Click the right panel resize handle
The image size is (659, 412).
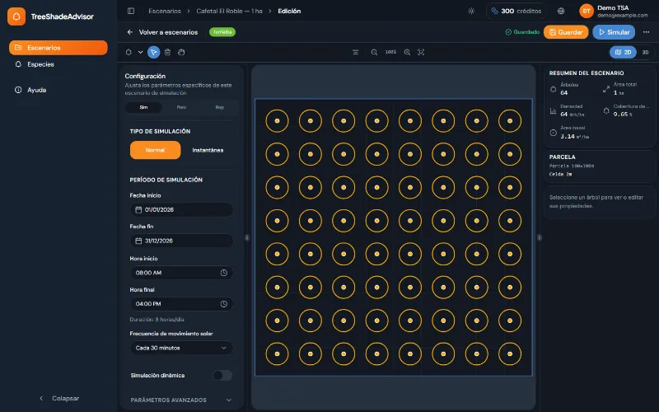[540, 238]
